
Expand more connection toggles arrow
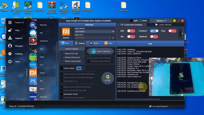pos(182,34)
